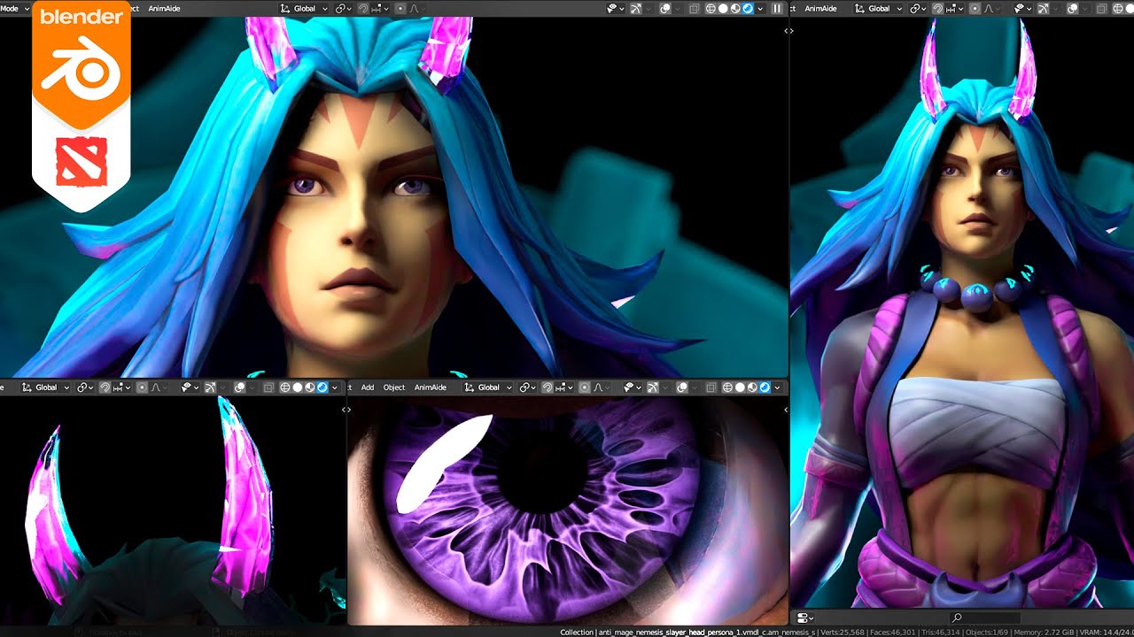
Task: Expand sidebar arrow in eye viewport
Action: [x=787, y=410]
